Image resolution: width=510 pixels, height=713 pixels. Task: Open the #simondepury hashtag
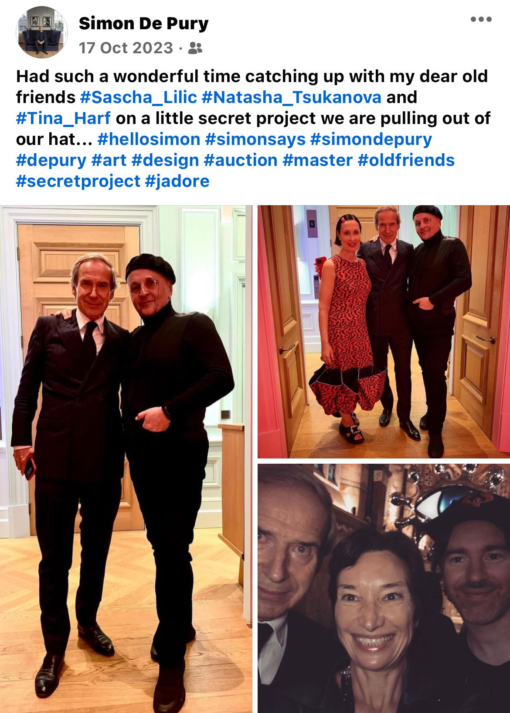(371, 139)
